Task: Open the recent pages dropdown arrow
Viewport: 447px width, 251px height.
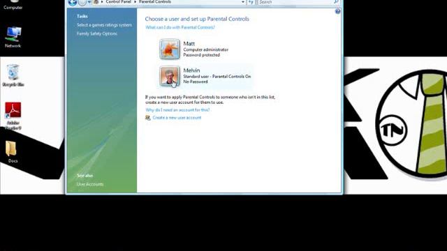Action: 89,2
